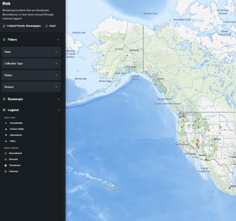Click the green site markers near Hawaii
This screenshot has width=236, height=221.
pyautogui.click(x=109, y=184)
